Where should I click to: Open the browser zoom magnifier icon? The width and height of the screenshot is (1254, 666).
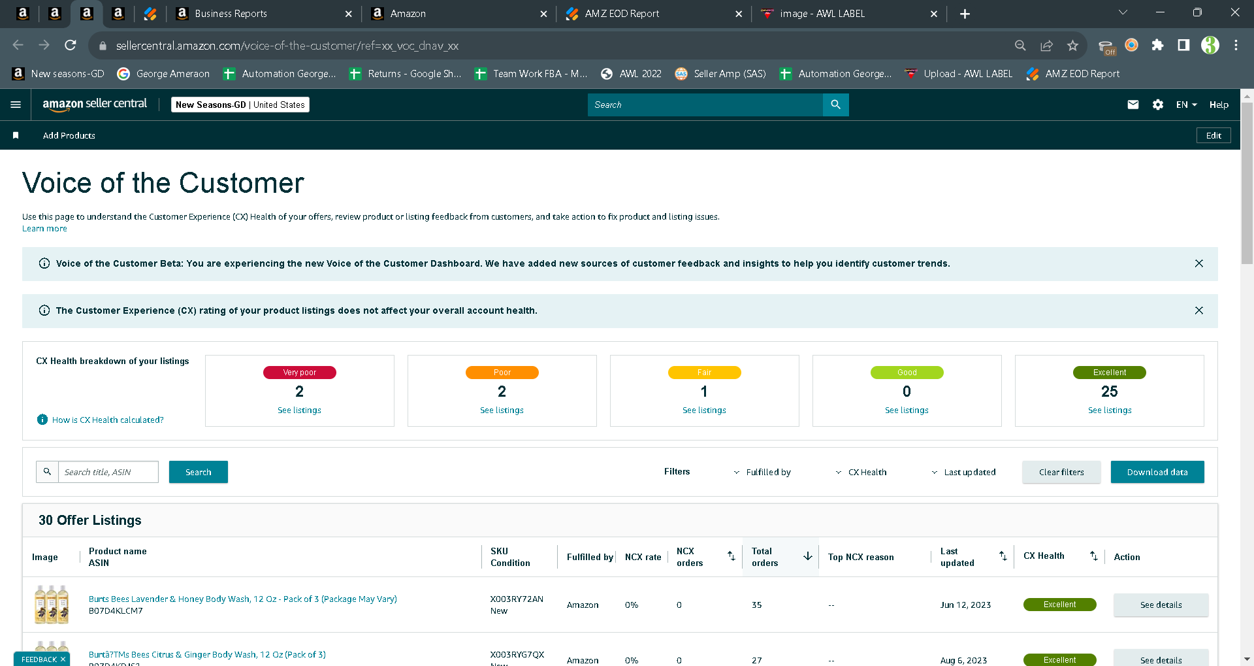point(1020,45)
